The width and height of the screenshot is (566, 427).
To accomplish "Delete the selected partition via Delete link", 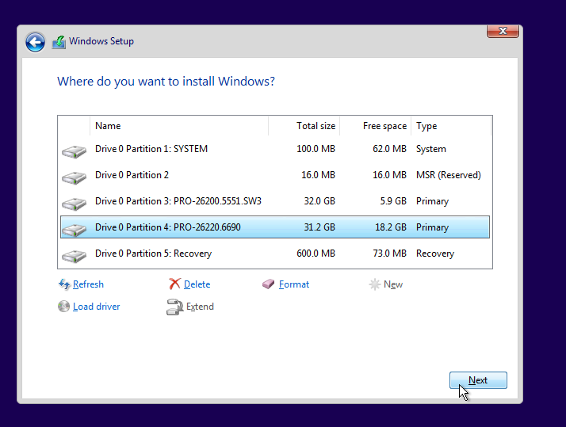I will [x=197, y=284].
